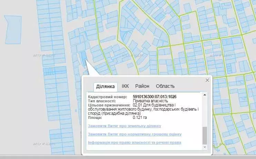
Task: Click cadastral number 5910136300:07:013:1026
Action: click(x=155, y=96)
